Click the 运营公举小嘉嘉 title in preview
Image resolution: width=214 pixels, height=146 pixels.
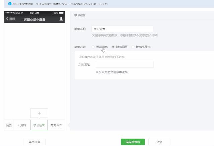[x=34, y=19]
